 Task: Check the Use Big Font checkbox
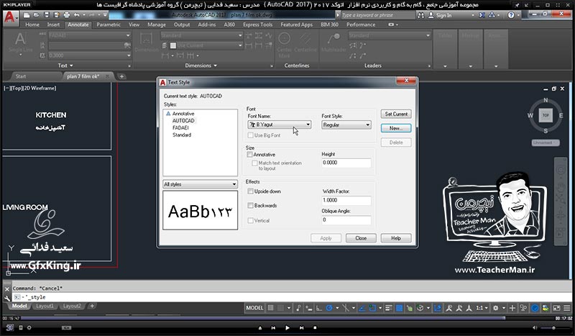[250, 135]
